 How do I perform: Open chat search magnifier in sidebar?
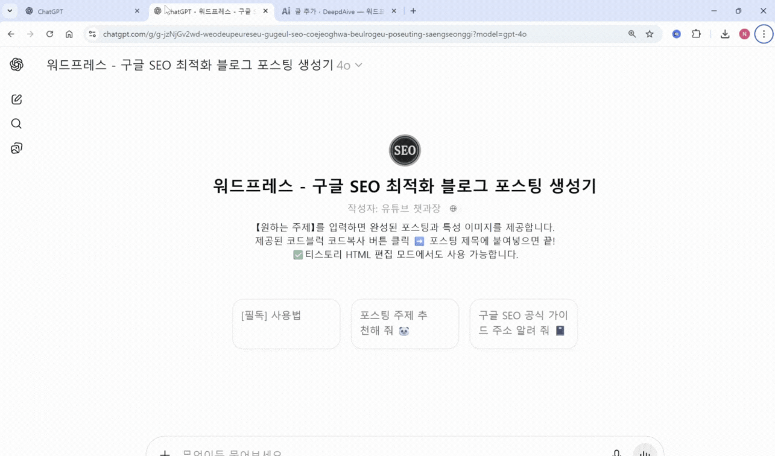(16, 124)
